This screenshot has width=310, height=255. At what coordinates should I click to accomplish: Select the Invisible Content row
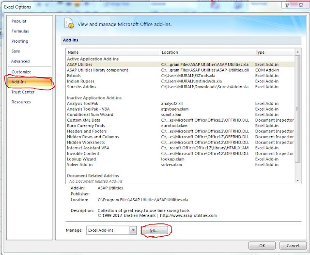(x=180, y=154)
